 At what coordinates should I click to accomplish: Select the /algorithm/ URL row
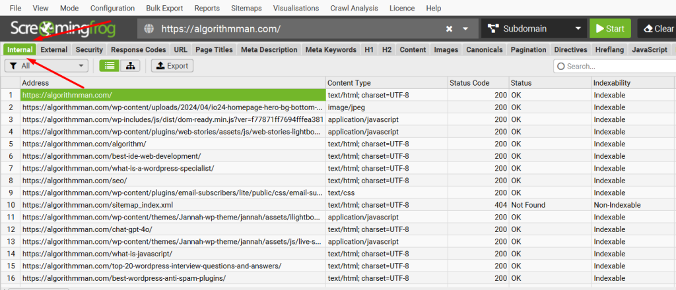coord(173,144)
